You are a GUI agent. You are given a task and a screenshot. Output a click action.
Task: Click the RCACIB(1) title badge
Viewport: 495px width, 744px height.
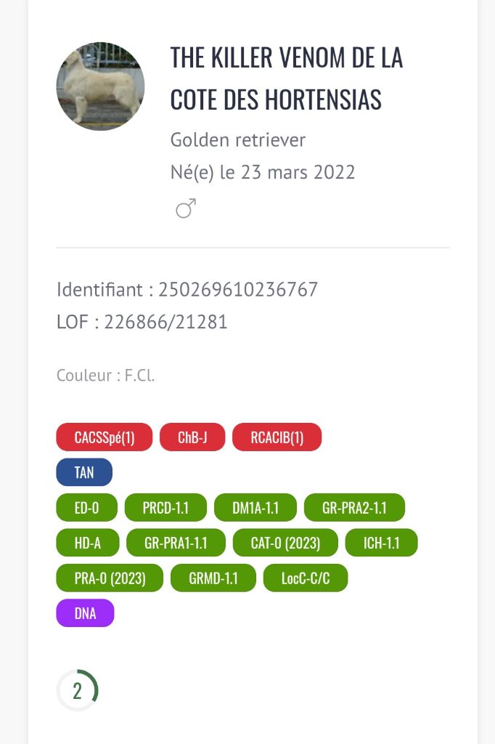(277, 437)
